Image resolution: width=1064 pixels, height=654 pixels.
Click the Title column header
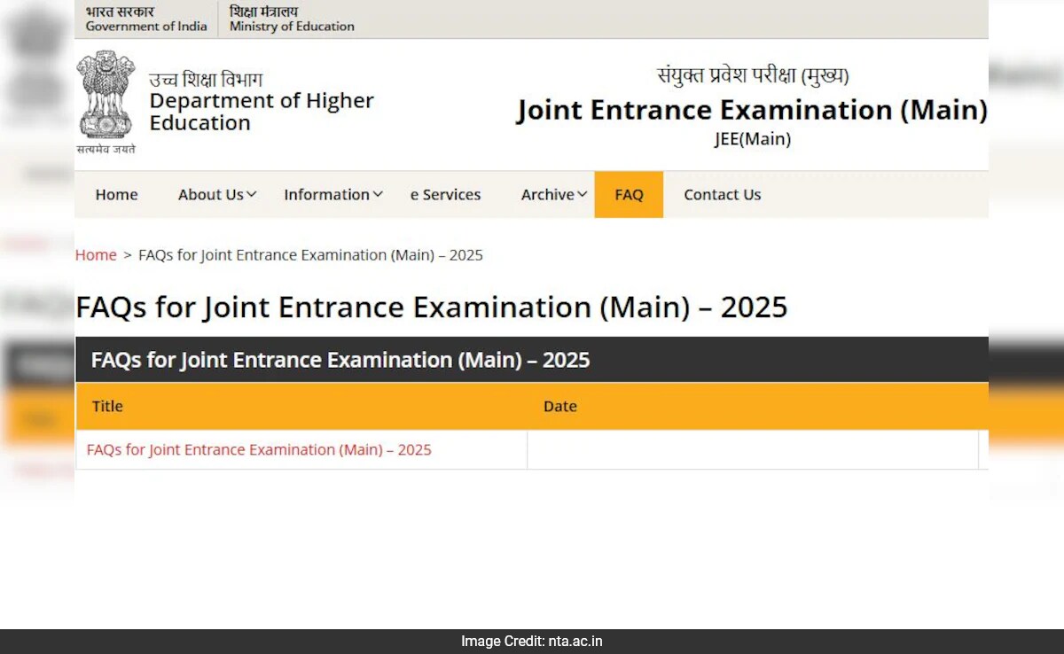tap(107, 406)
